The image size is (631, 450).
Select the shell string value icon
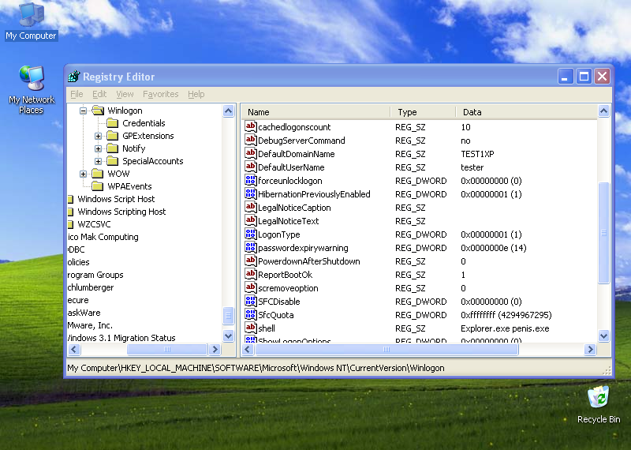coord(250,328)
